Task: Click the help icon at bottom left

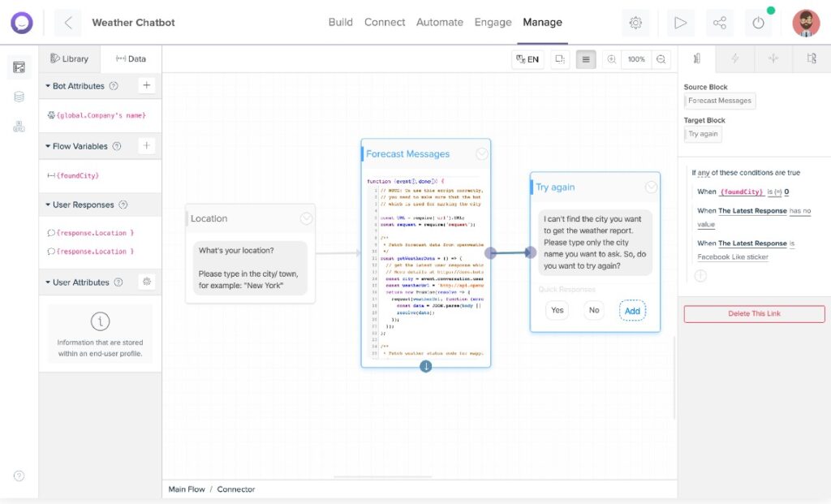Action: pyautogui.click(x=19, y=476)
